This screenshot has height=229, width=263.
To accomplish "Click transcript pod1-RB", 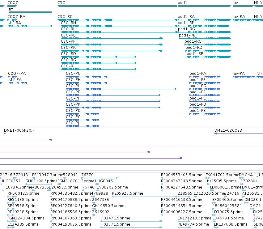I will coord(187,35).
